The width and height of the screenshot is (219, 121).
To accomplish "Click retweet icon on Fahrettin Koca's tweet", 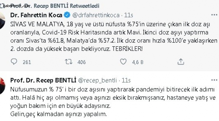I will click(x=69, y=62).
